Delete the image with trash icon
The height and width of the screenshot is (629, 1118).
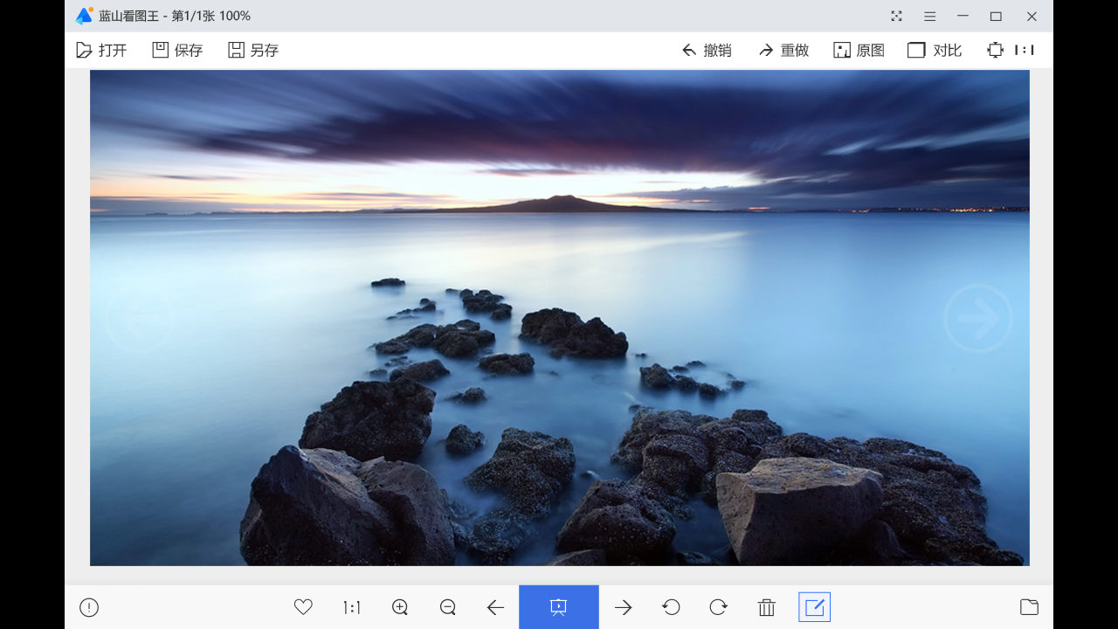766,607
